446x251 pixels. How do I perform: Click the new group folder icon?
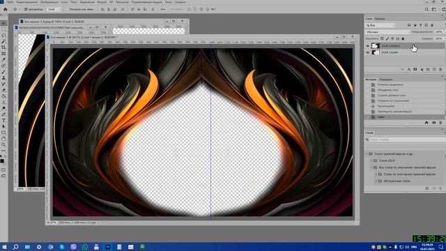[428, 70]
